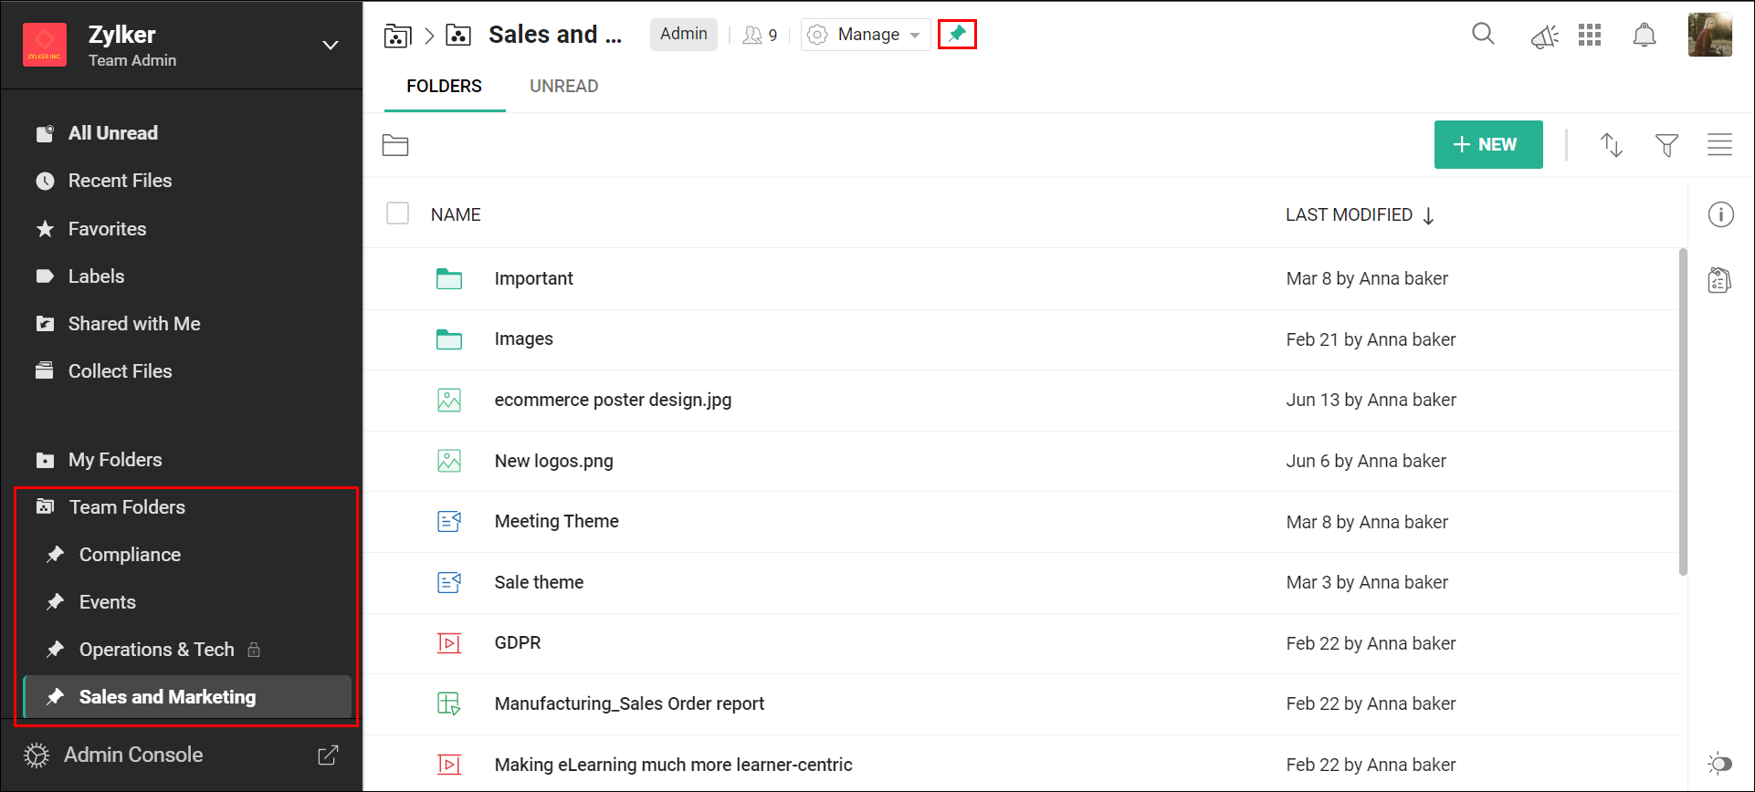Click the green NEW button
The image size is (1755, 792).
click(x=1487, y=145)
